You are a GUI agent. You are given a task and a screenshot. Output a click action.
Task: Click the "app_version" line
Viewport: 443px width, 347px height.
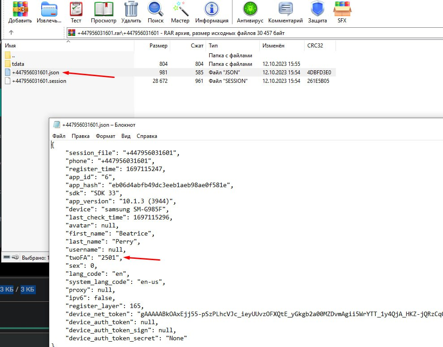[120, 201]
